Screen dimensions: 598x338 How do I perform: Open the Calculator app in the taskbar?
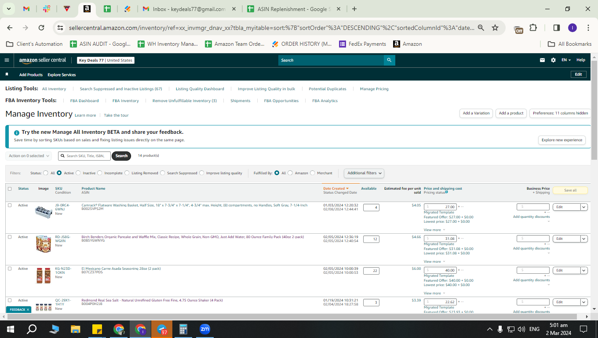click(183, 329)
